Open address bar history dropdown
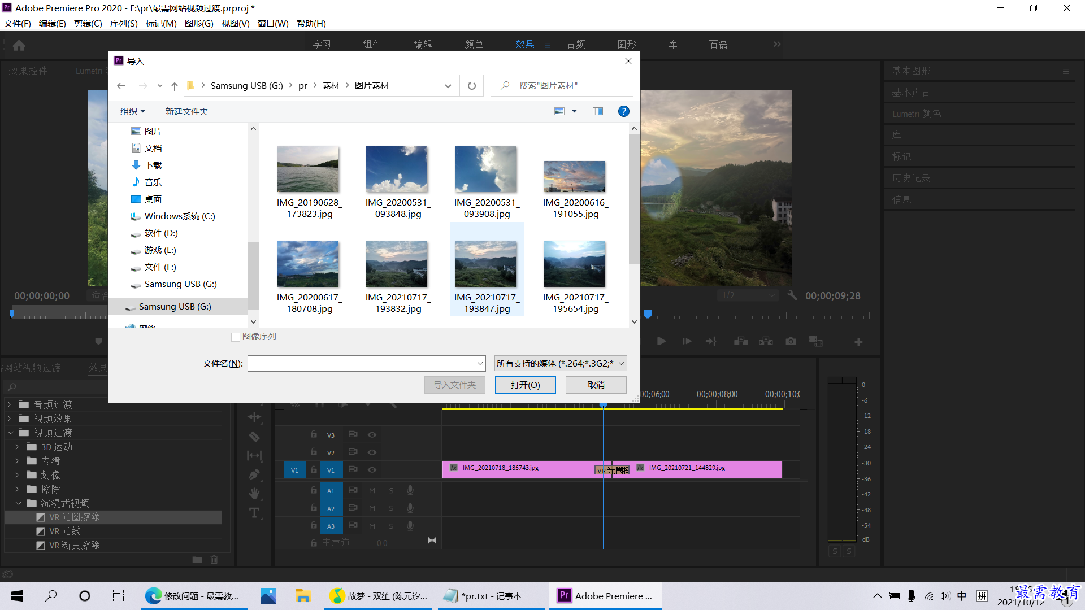1085x610 pixels. coord(448,86)
